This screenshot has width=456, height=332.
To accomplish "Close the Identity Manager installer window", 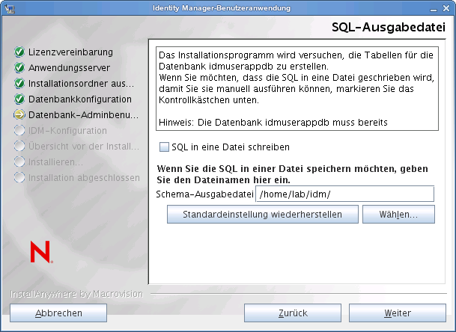I will coord(446,8).
